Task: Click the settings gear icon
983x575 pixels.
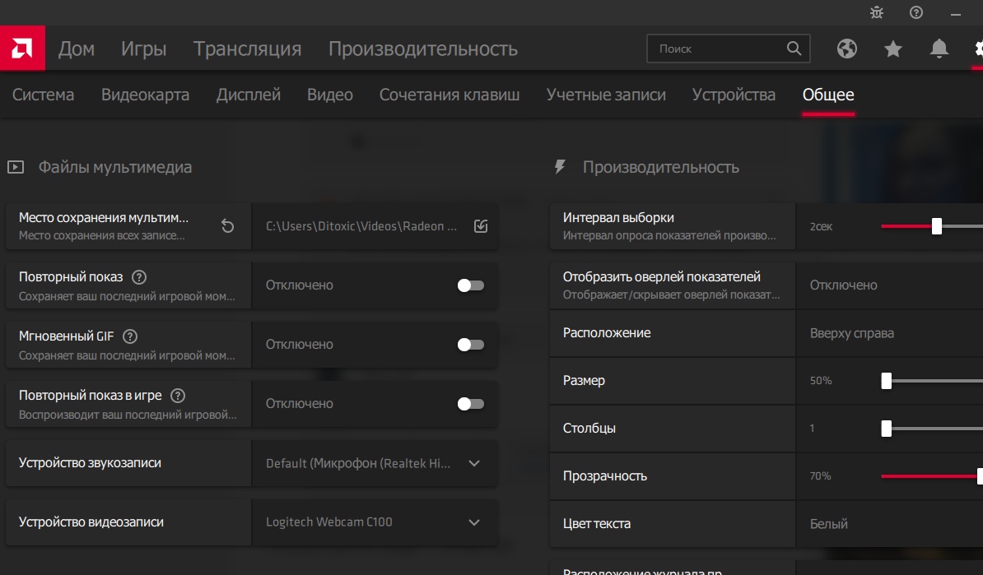Action: click(978, 49)
